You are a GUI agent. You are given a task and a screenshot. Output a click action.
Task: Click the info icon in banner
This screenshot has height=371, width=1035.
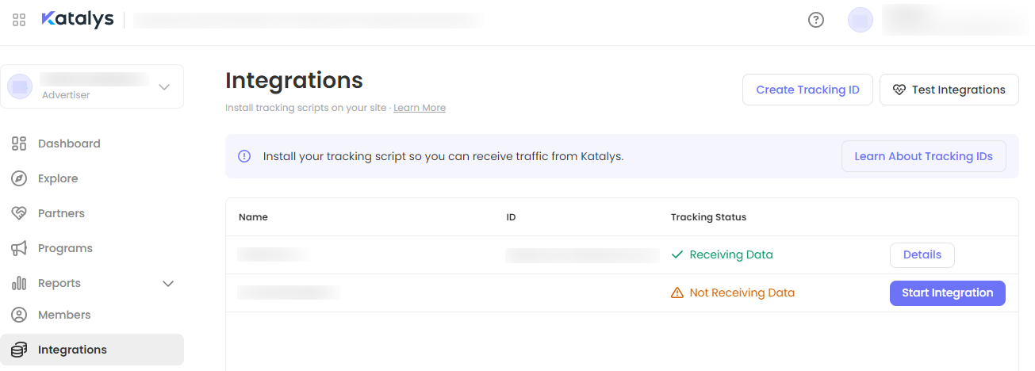point(244,156)
